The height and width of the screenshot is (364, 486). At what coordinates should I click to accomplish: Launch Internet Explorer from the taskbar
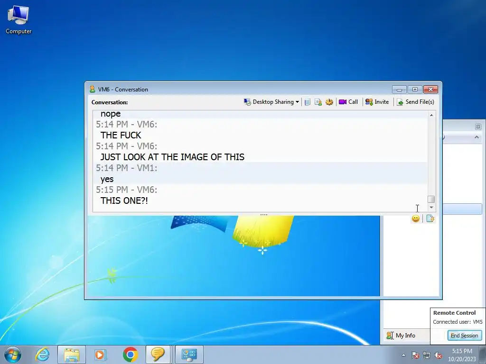(42, 355)
